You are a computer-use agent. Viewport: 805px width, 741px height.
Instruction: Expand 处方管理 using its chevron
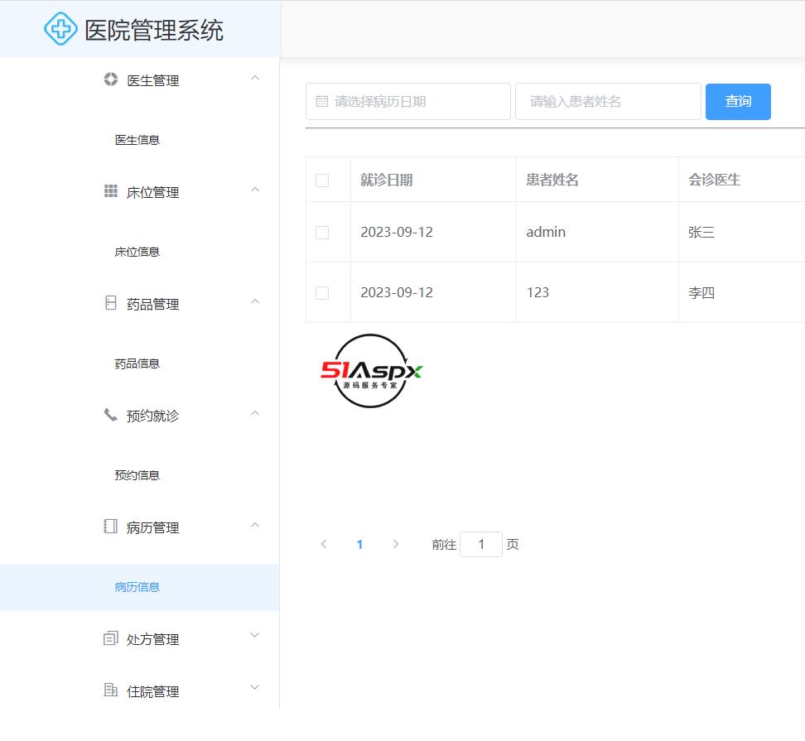click(254, 635)
